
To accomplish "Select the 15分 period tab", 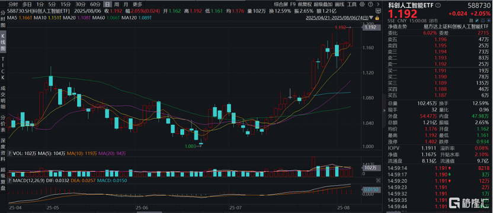I will tap(65, 4).
